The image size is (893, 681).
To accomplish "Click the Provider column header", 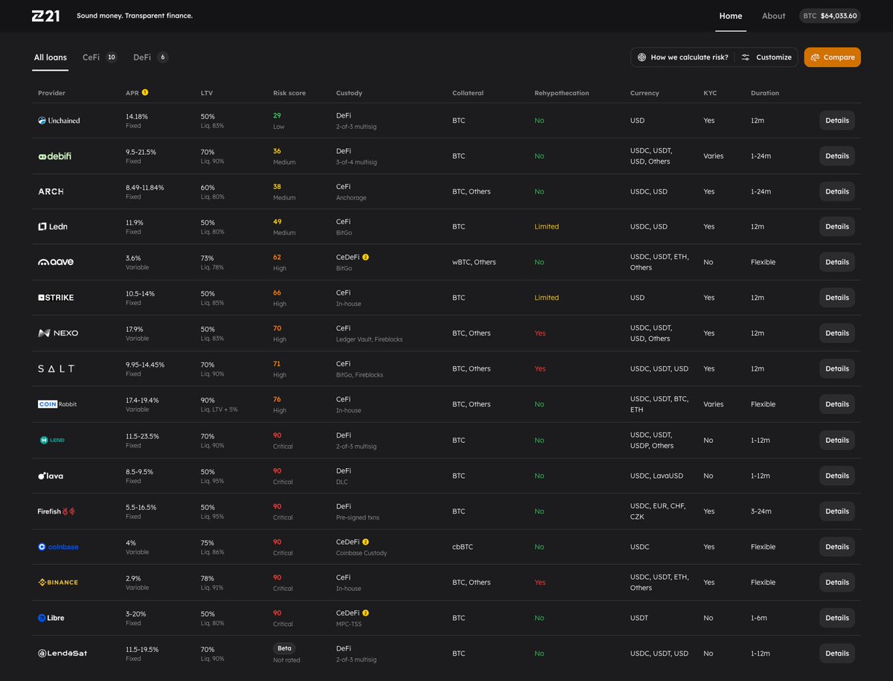I will [x=52, y=93].
